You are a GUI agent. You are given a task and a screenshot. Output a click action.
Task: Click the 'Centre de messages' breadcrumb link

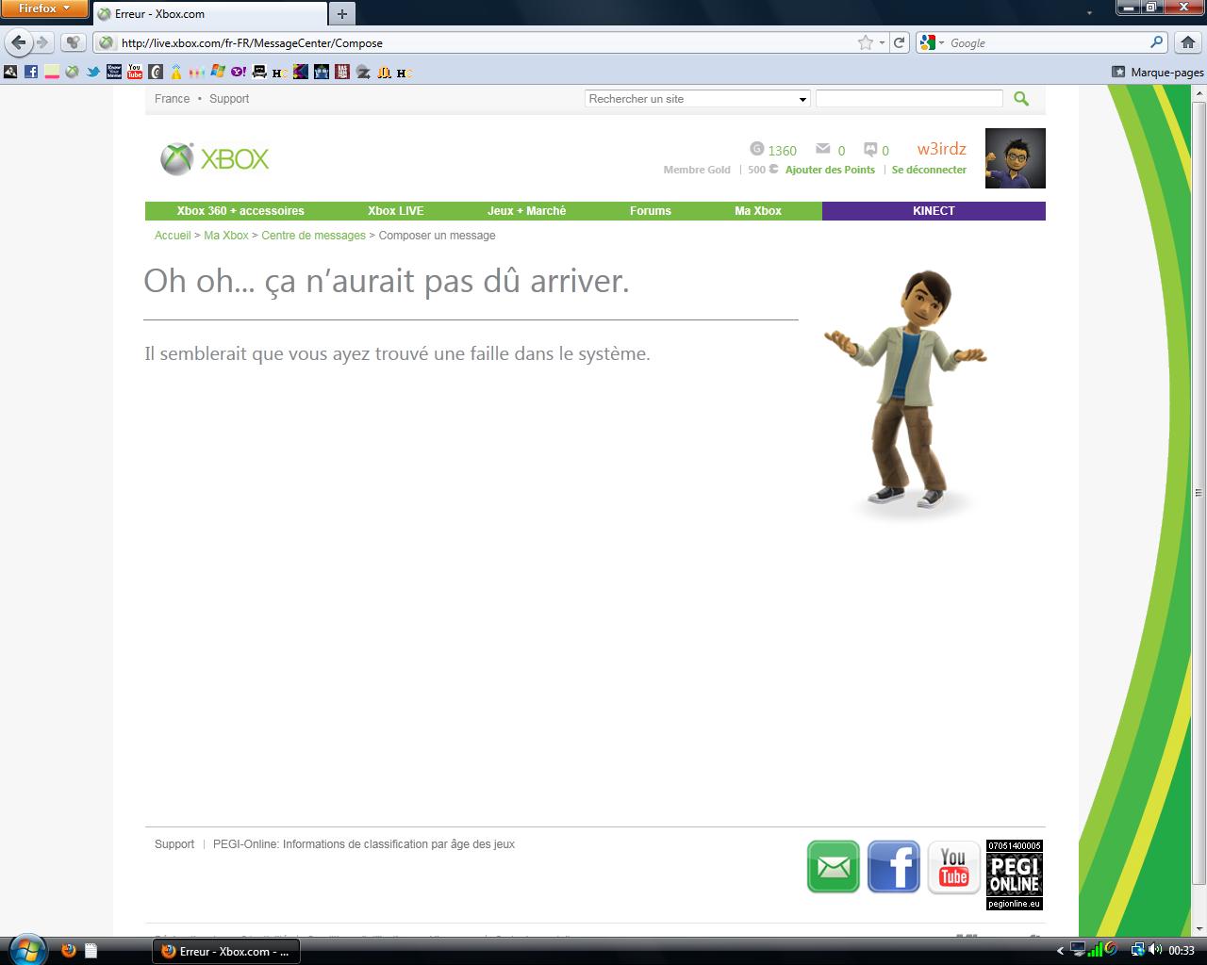tap(313, 236)
